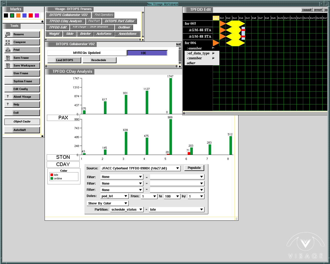Image resolution: width=330 pixels, height=264 pixels.
Task: Click the Reschedule button
Action: [x=98, y=60]
